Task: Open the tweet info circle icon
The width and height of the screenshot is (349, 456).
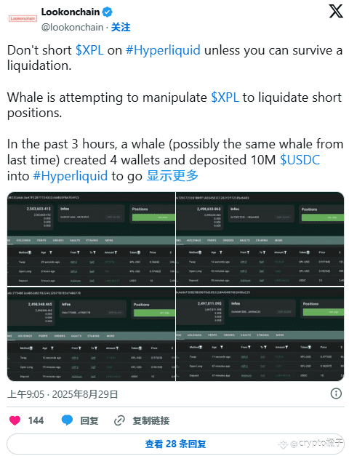Action: coord(336,393)
